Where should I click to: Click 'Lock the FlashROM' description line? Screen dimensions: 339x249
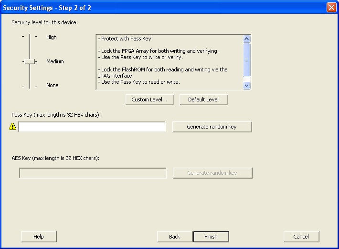pyautogui.click(x=163, y=73)
